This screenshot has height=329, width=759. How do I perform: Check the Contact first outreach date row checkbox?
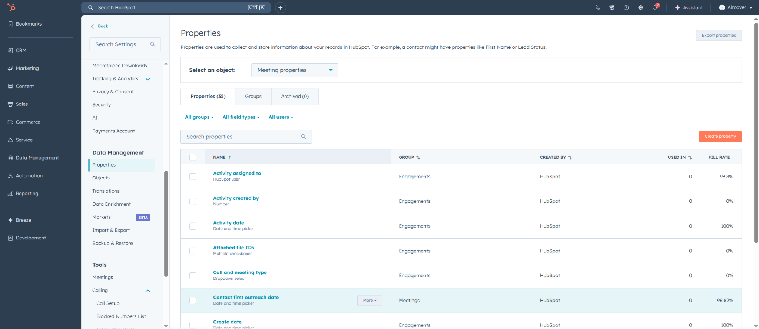[193, 301]
